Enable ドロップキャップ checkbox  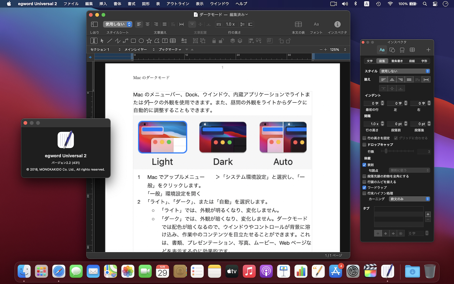tap(365, 145)
